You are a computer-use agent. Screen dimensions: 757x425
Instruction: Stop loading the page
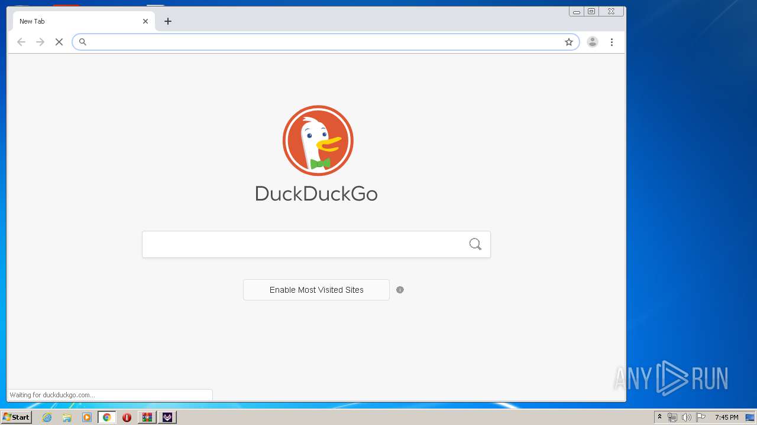pos(59,42)
